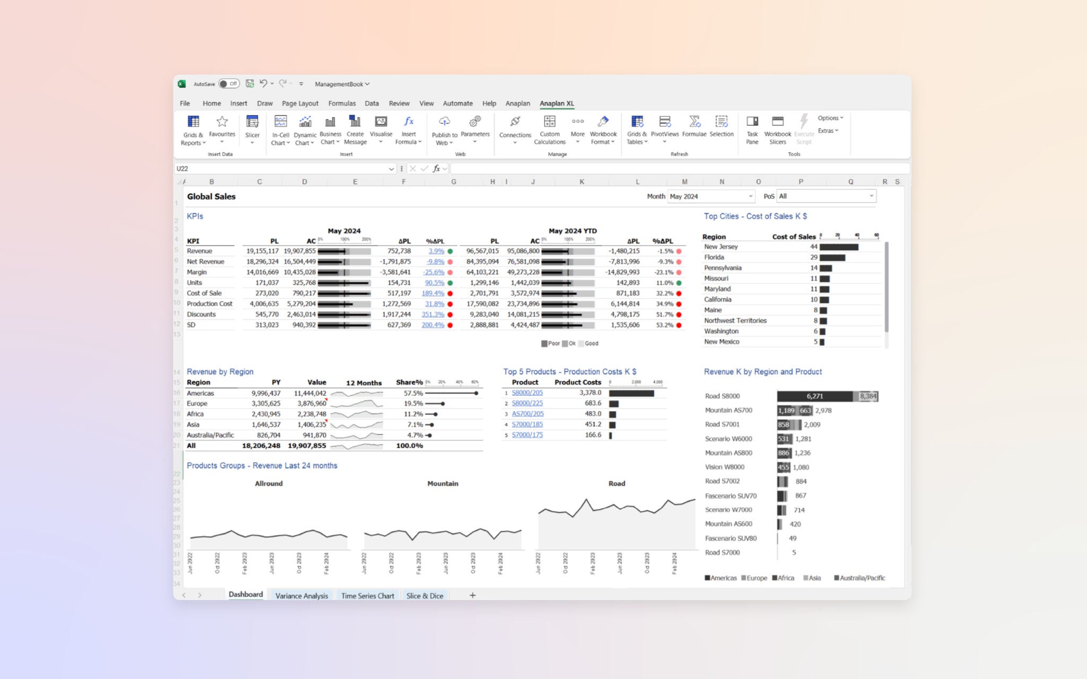Select the Slicer icon
Viewport: 1087px width, 679px height.
point(253,127)
